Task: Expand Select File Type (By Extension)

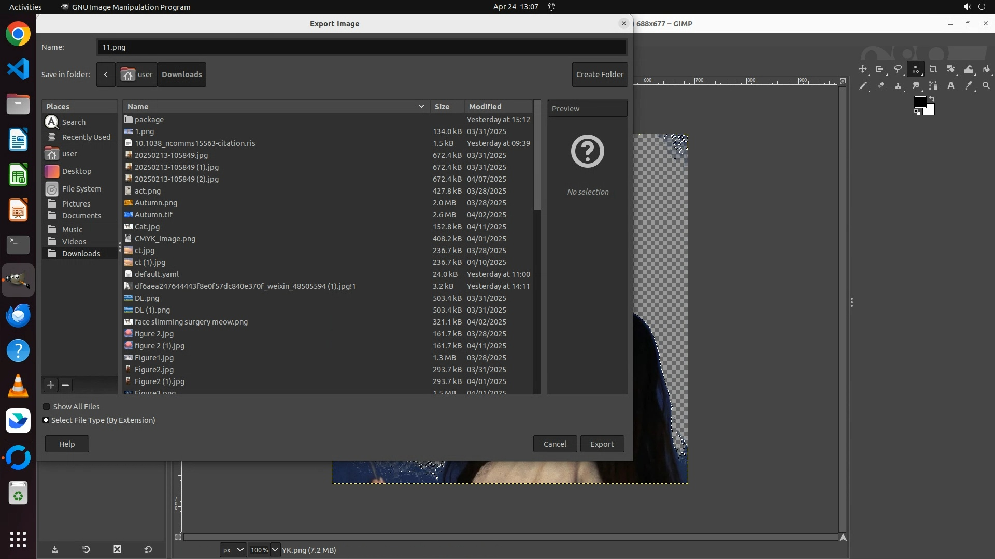Action: (46, 420)
